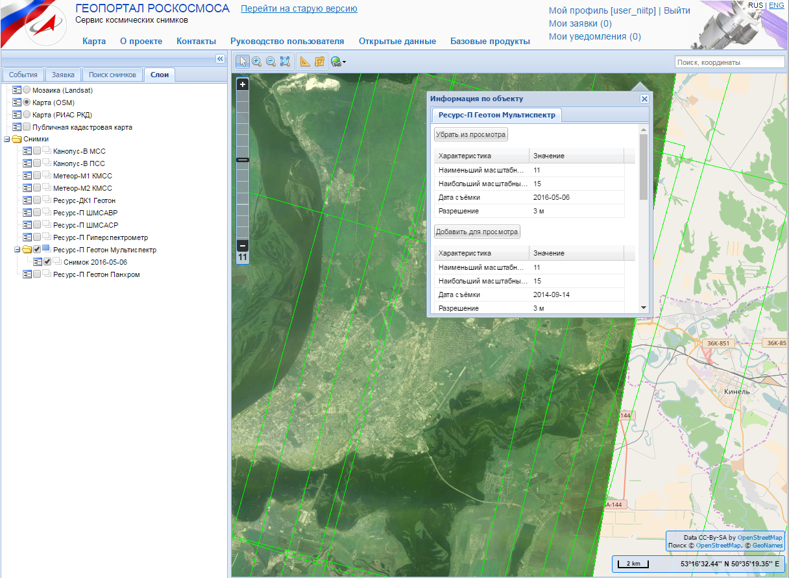The height and width of the screenshot is (578, 789).
Task: Select the distance measurement ruler tool
Action: (x=306, y=62)
